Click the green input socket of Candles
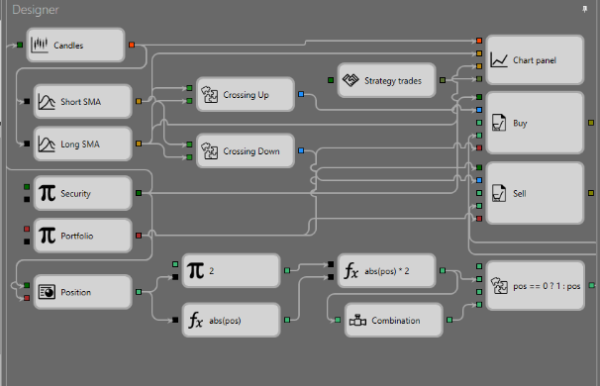The height and width of the screenshot is (386, 600). coord(20,45)
